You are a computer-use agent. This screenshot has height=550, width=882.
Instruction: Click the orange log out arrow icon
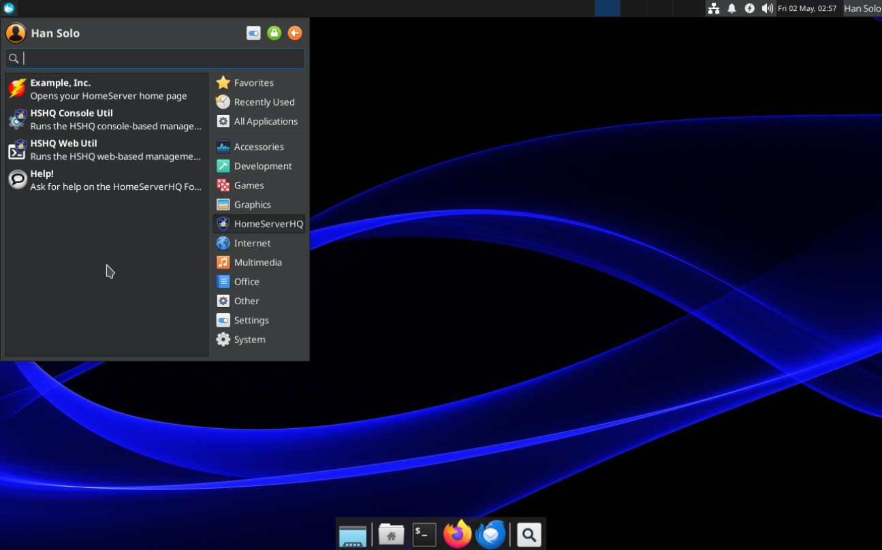coord(294,33)
